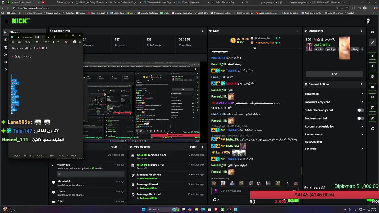This screenshot has height=213, width=379.
Task: Open Notepad settings gear icon
Action: coord(80,42)
